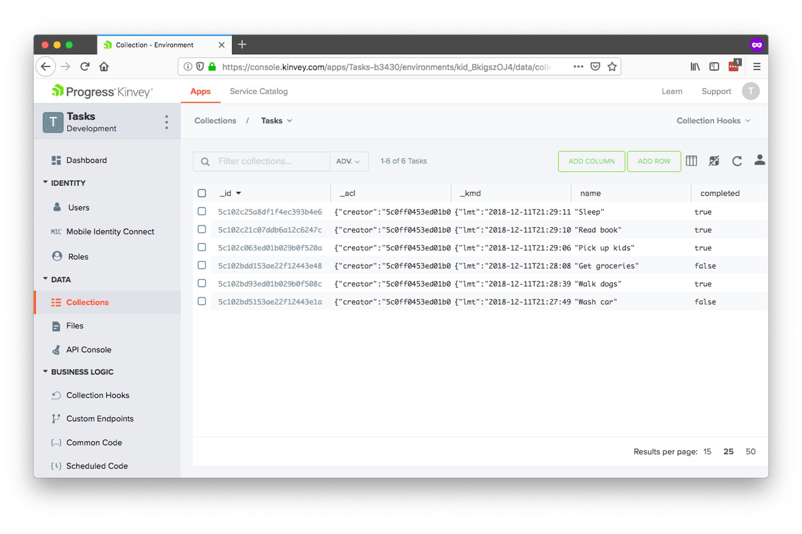Check the row for "Read book"
This screenshot has height=534, width=802.
(202, 229)
